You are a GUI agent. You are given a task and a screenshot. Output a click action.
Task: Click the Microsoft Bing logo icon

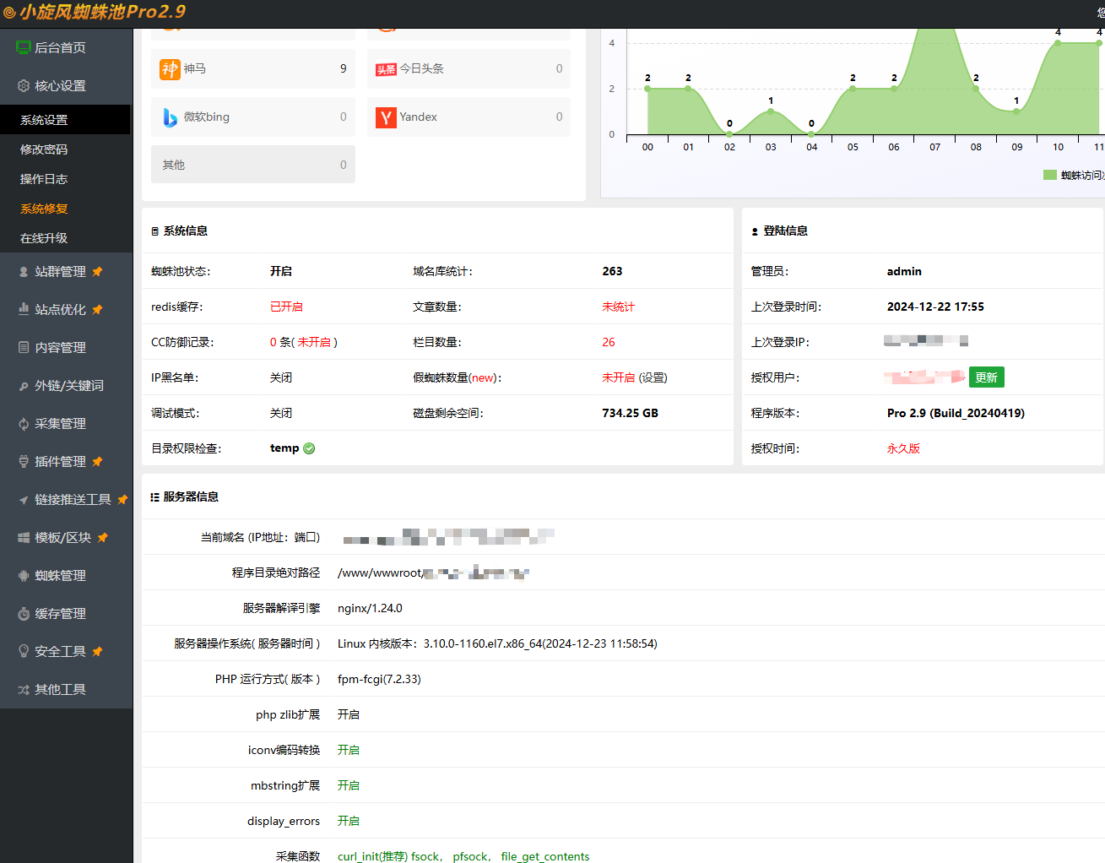[170, 117]
